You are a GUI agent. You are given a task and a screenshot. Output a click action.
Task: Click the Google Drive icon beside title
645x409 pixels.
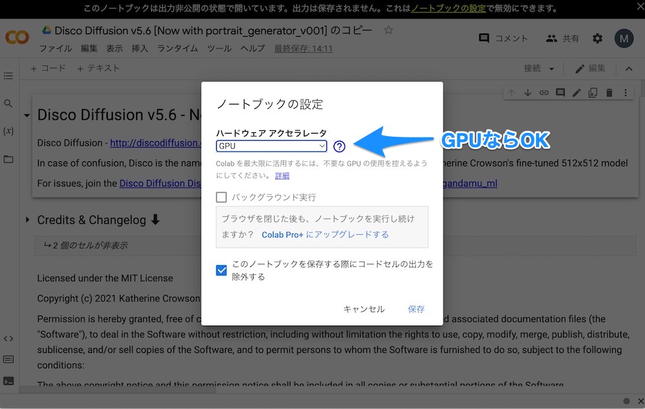pyautogui.click(x=46, y=30)
